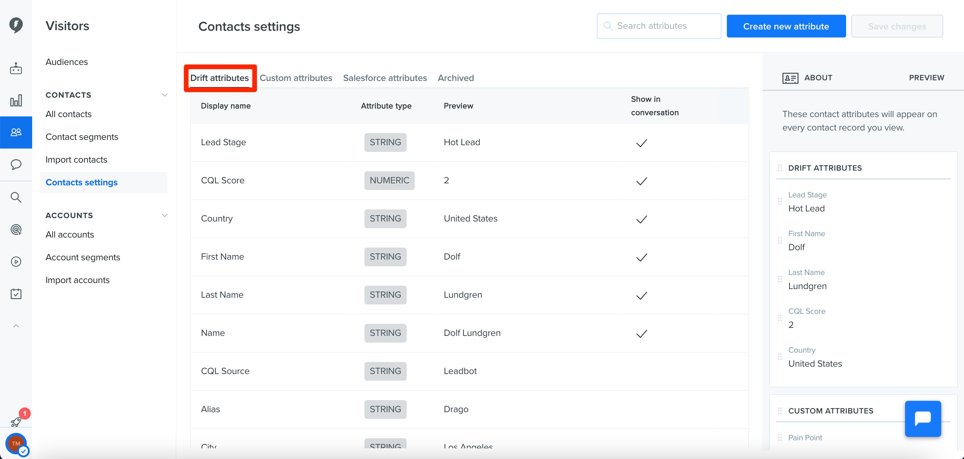Open the Playbooks bot icon in sidebar
Image resolution: width=964 pixels, height=459 pixels.
tap(16, 68)
